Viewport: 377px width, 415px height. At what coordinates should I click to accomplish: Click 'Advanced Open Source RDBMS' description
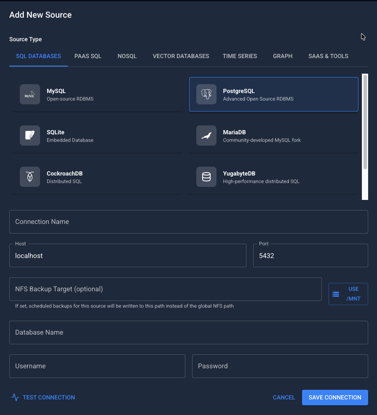coord(258,99)
